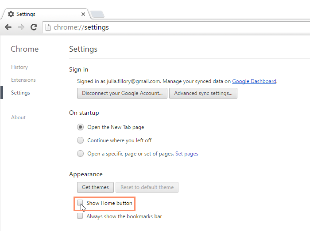This screenshot has height=231, width=310.
Task: Select Settings in the left sidebar
Action: click(x=20, y=93)
